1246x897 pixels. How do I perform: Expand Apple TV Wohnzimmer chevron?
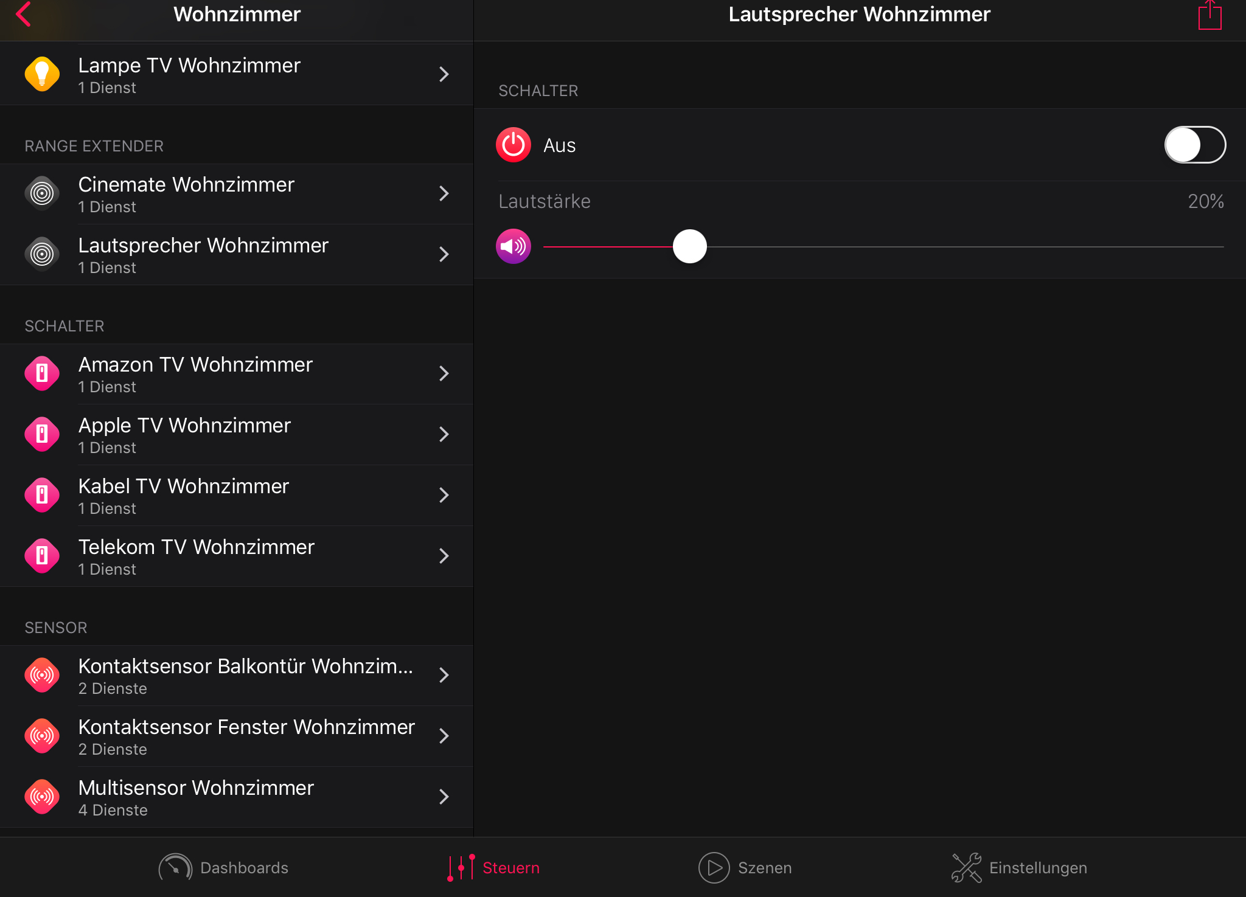pos(444,434)
